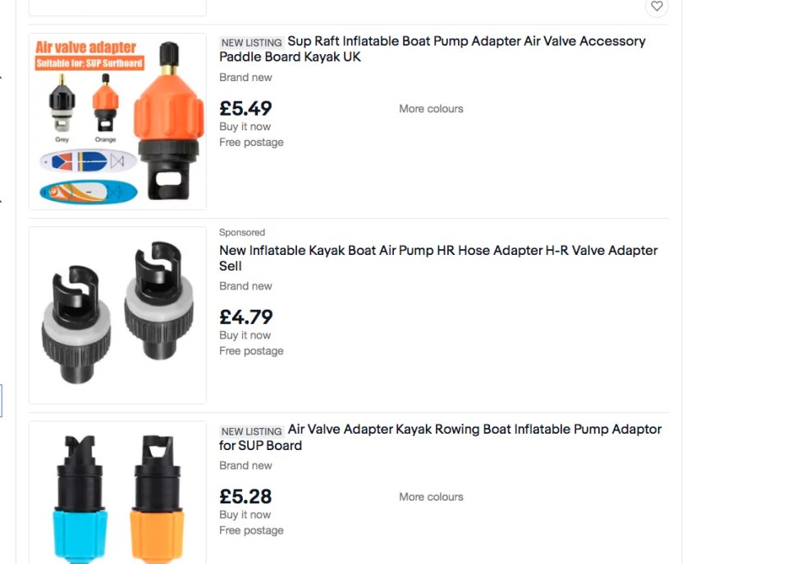The height and width of the screenshot is (564, 787).
Task: Click the NEW LISTING badge on the Sup Raft item
Action: [251, 43]
